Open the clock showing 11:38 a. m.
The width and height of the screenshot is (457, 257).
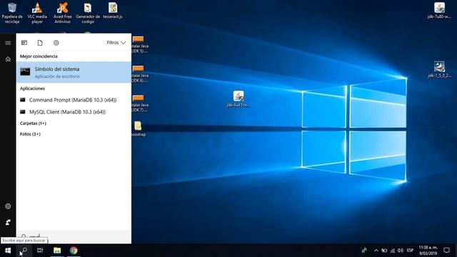(x=428, y=251)
